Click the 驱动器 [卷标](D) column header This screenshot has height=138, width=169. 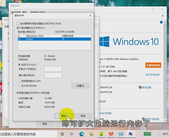pos(27,32)
